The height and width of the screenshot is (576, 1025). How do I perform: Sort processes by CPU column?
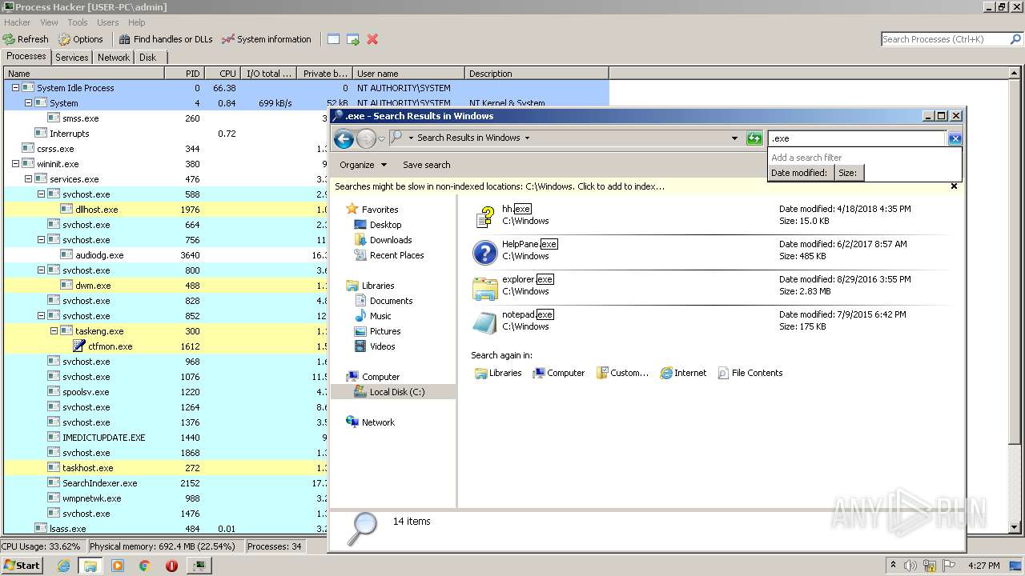(x=223, y=73)
